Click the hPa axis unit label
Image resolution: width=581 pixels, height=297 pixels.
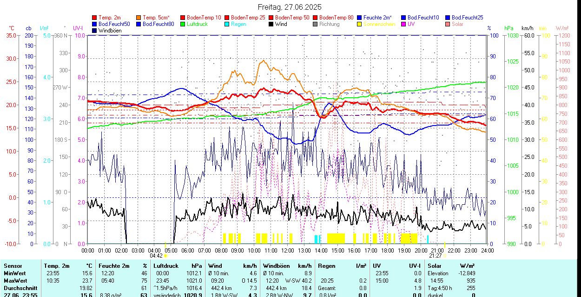(x=508, y=28)
